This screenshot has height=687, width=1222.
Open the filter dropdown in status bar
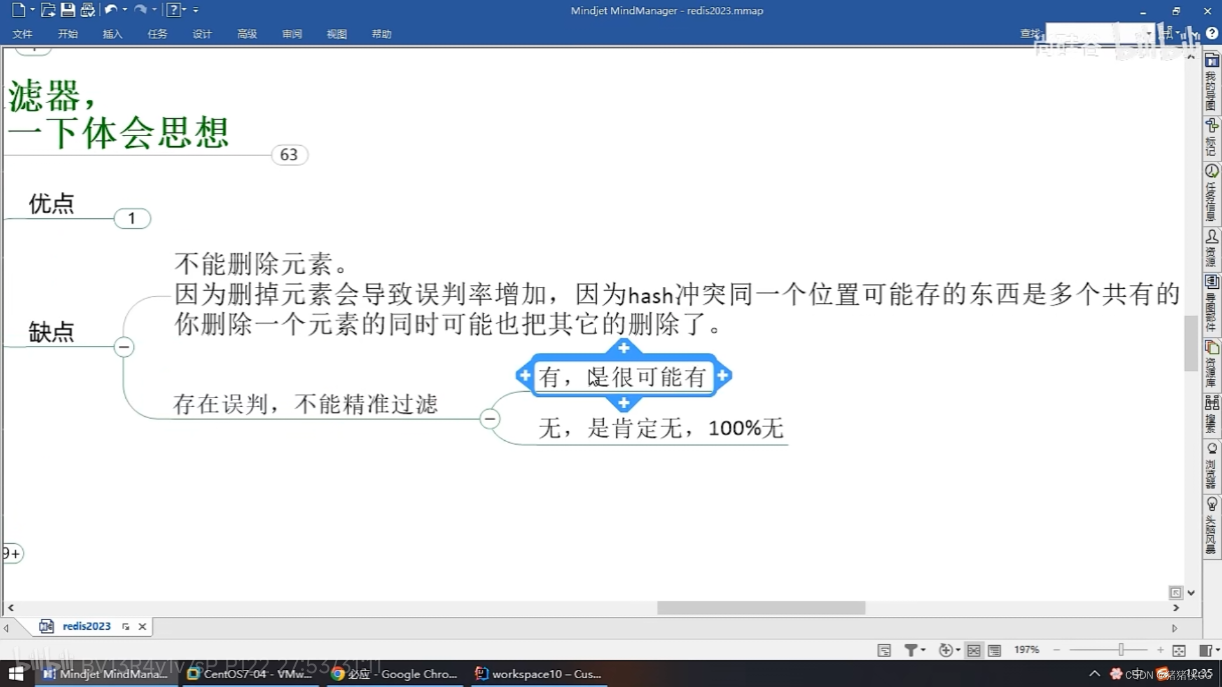[915, 650]
